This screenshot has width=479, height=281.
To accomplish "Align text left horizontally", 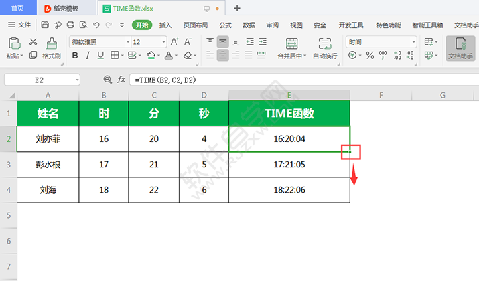I will 210,56.
